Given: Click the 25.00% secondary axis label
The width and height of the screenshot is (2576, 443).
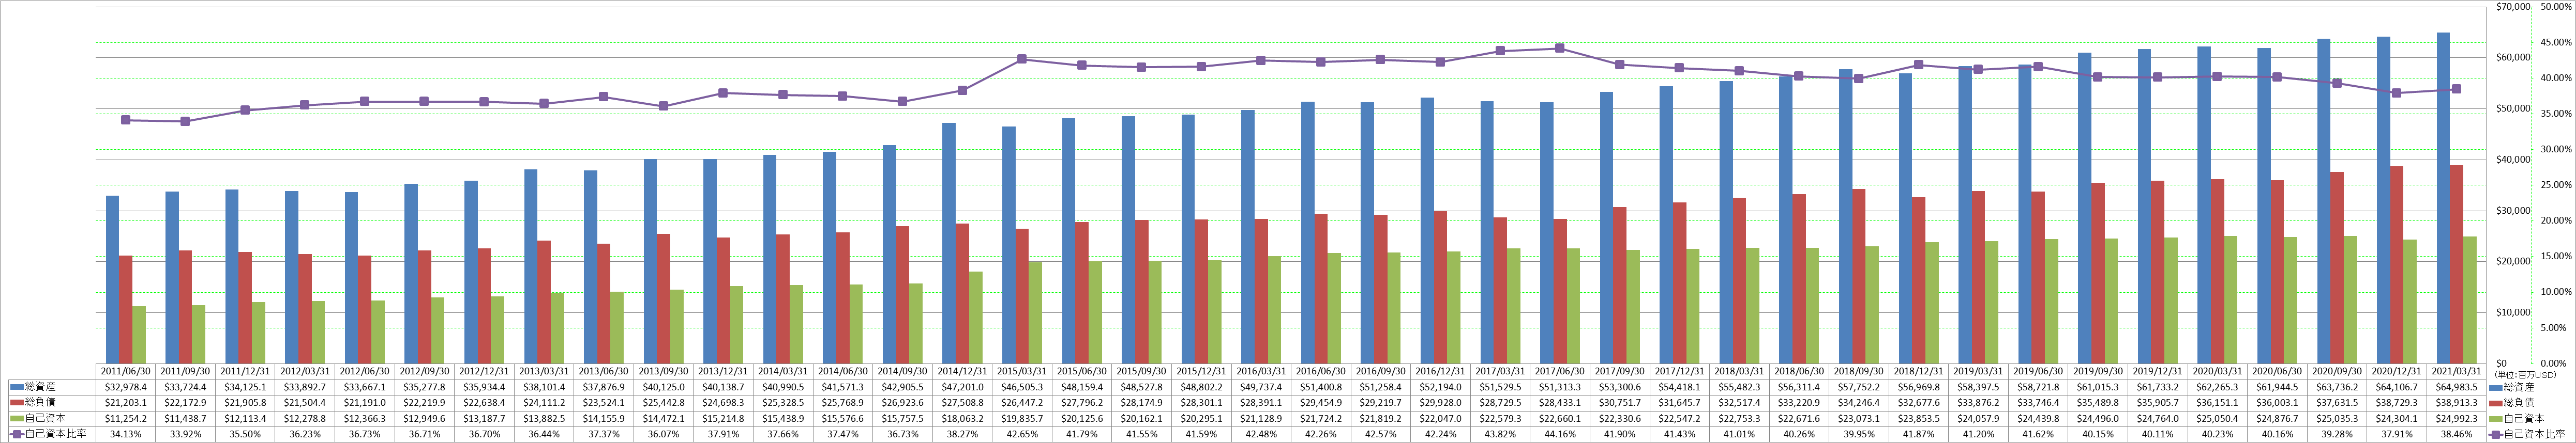Looking at the screenshot, I should [2555, 185].
